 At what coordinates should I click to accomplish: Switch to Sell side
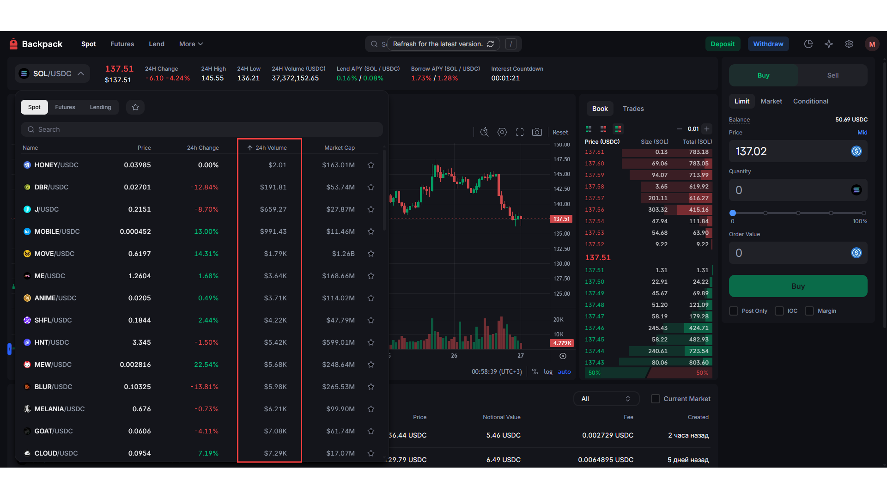tap(833, 75)
